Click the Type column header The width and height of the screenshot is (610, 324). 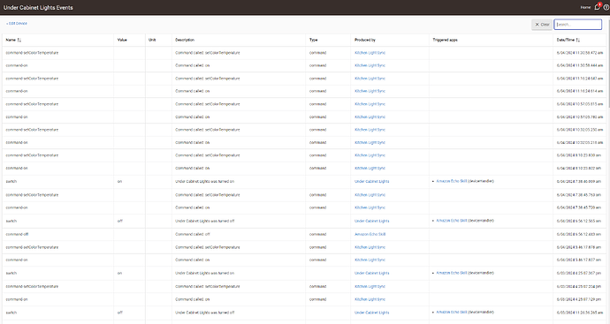(x=314, y=40)
